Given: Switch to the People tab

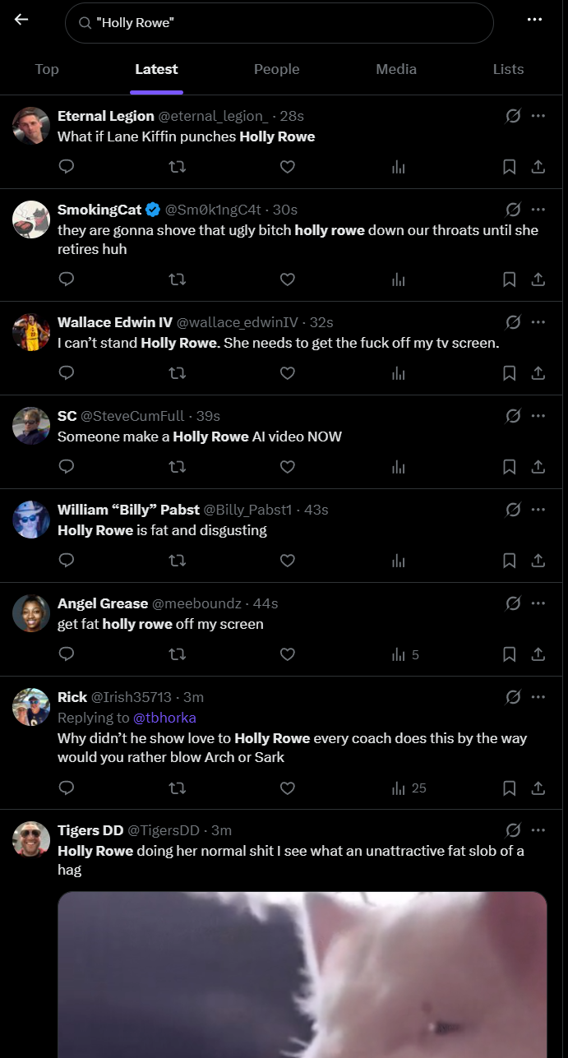Looking at the screenshot, I should 277,69.
